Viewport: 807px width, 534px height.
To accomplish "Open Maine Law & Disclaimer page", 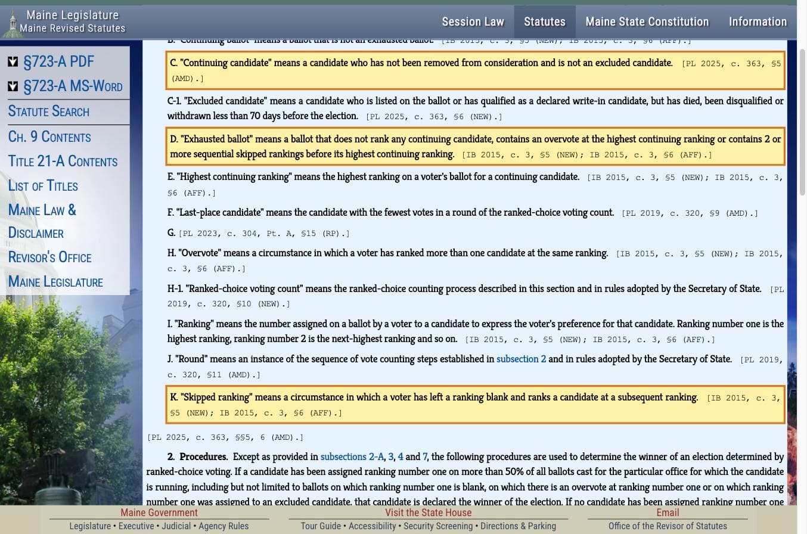I will pyautogui.click(x=42, y=221).
